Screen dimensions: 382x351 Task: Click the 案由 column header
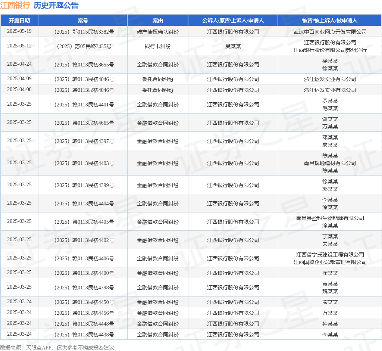[158, 21]
